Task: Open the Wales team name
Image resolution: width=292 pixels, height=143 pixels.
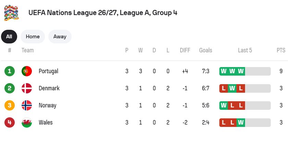Action: click(46, 122)
